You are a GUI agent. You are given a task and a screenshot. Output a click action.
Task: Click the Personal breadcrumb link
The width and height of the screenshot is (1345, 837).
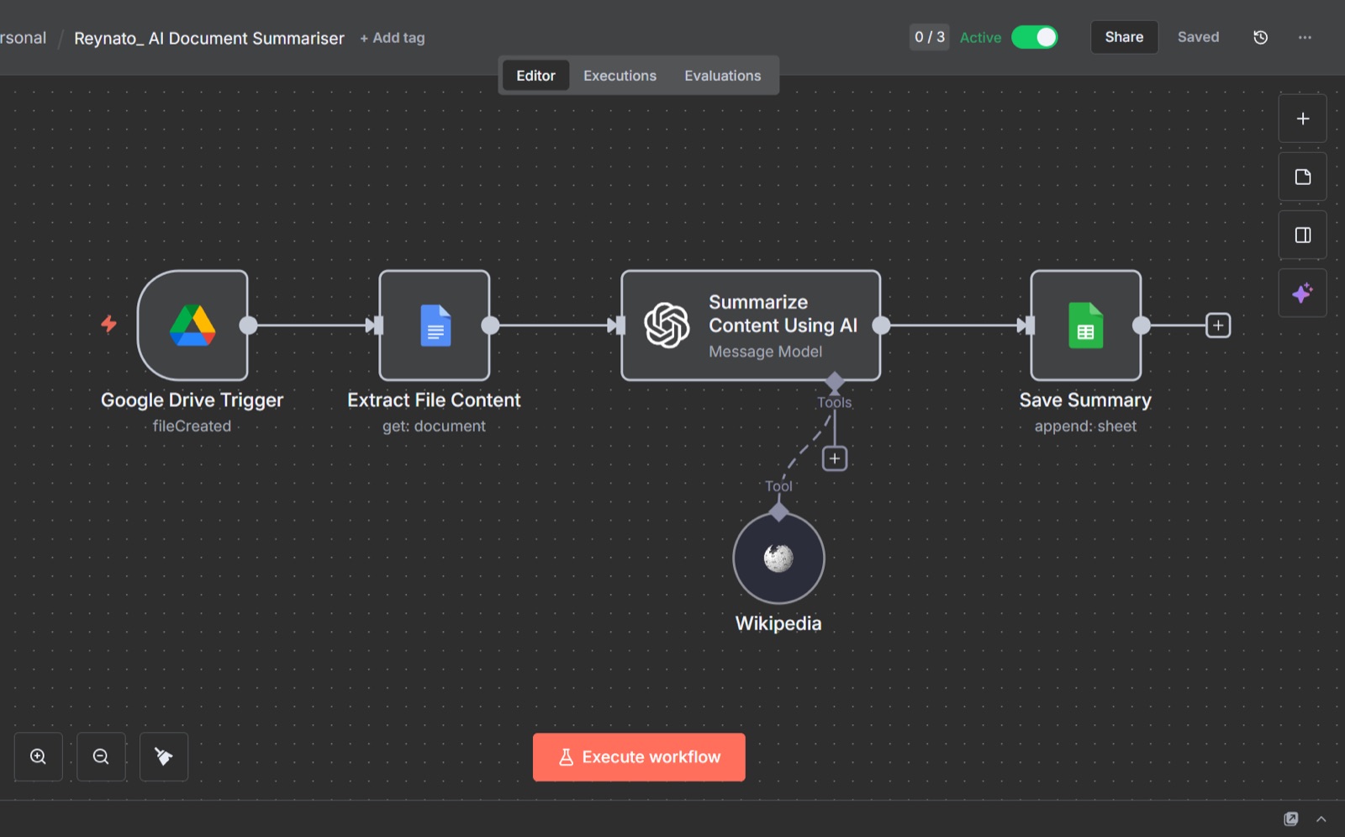(24, 38)
